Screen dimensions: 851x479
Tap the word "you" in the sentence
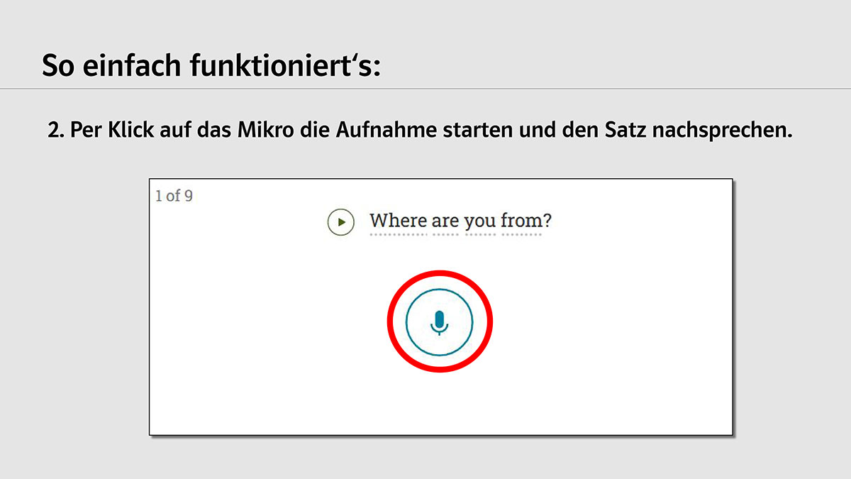coord(480,223)
